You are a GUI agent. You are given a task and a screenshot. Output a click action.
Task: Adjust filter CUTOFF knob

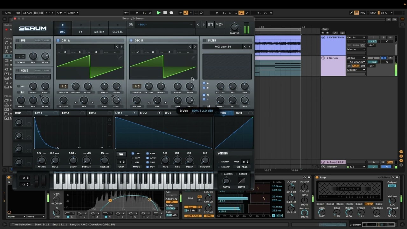pos(220,86)
